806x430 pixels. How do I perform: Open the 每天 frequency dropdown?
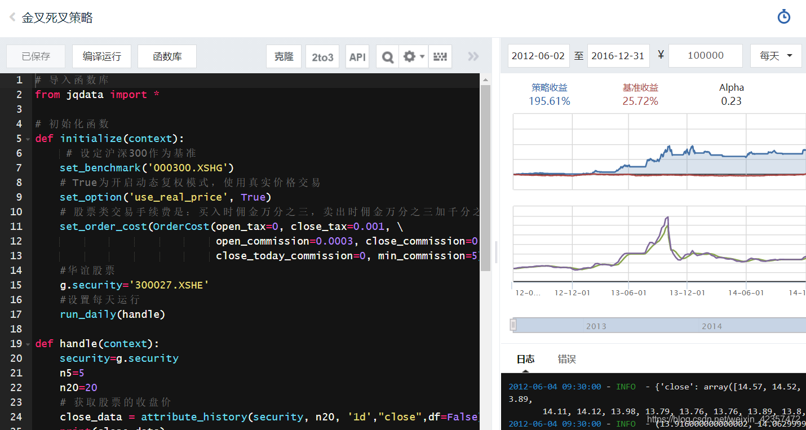(776, 56)
